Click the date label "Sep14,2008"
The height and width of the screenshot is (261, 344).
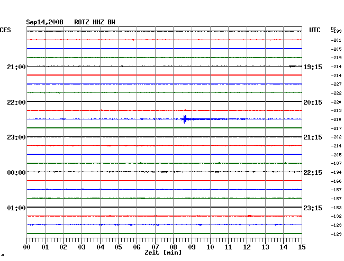(x=44, y=22)
